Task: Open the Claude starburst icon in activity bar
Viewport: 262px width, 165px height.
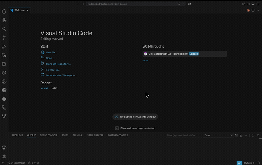Action: 4,20
